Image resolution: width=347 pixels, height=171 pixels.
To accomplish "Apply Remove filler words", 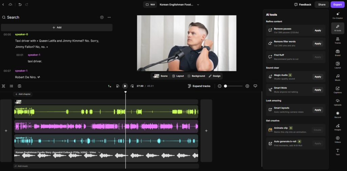I will (x=318, y=44).
